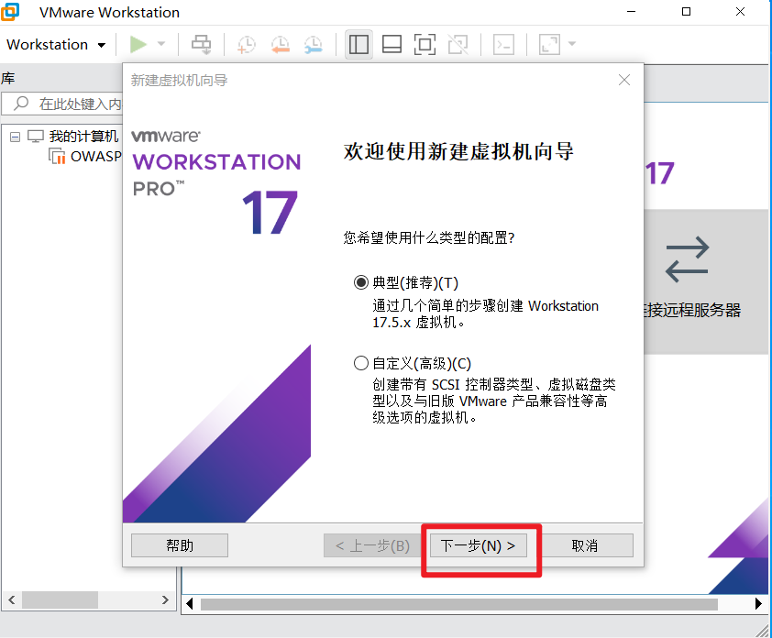Click the 欢迎使用新建虚拟机向导 heading
Viewport: 772px width, 638px height.
(458, 151)
